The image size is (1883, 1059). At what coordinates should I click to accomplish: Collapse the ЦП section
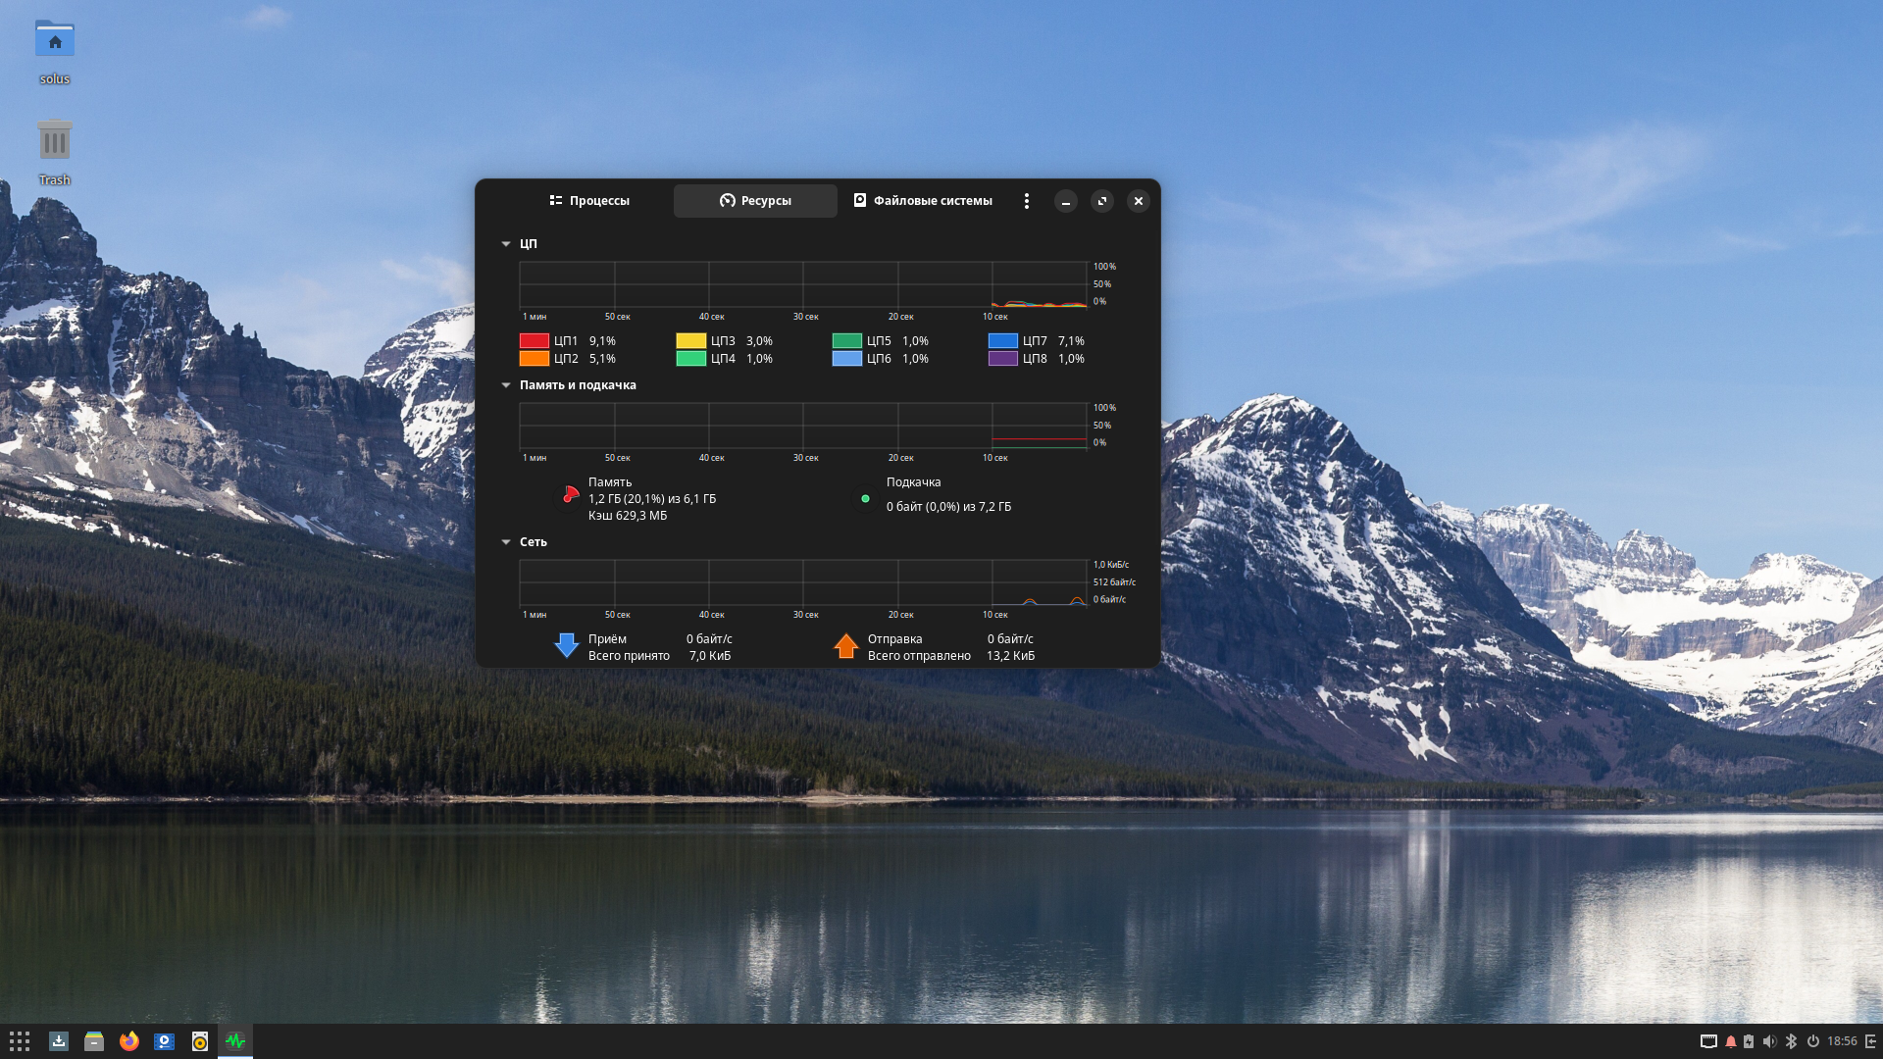coord(506,243)
